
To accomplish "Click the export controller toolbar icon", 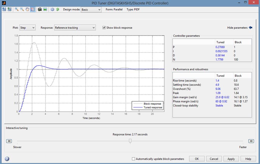I will click(x=9, y=9).
